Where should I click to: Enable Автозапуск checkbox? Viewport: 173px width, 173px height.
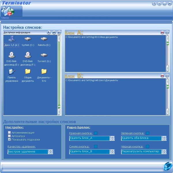[x=10, y=136]
